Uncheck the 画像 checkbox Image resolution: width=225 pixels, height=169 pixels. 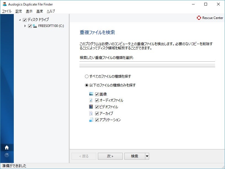97,94
